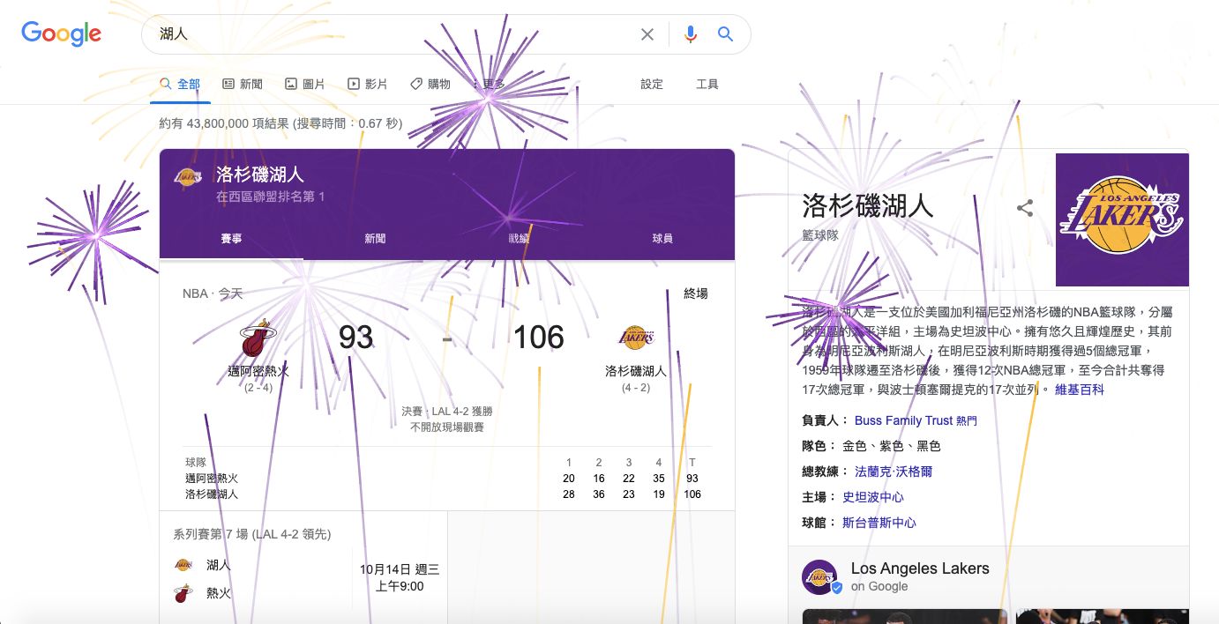Click Lakers logo beside score 106
The width and height of the screenshot is (1219, 624).
click(636, 338)
